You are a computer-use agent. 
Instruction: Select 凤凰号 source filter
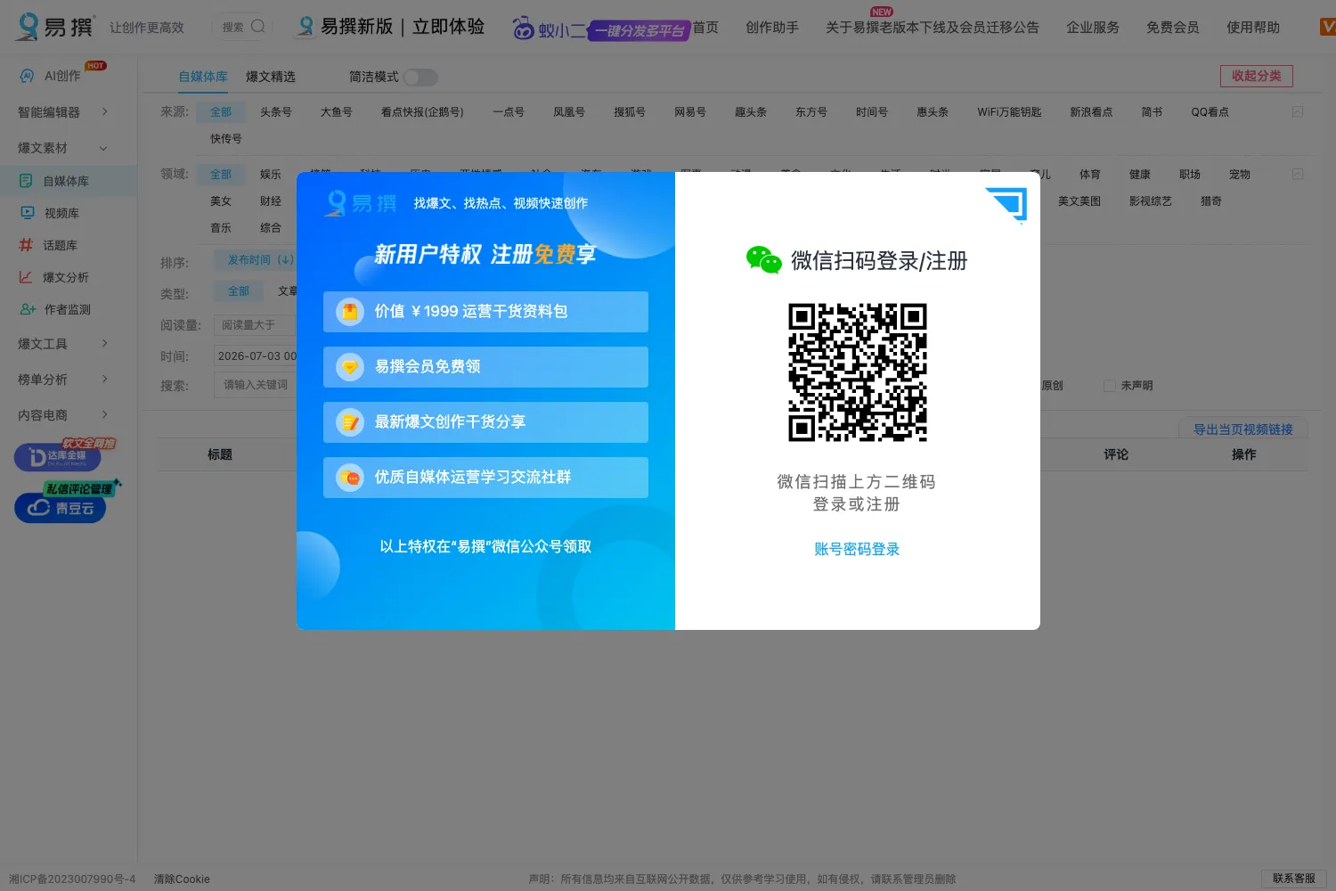[569, 112]
